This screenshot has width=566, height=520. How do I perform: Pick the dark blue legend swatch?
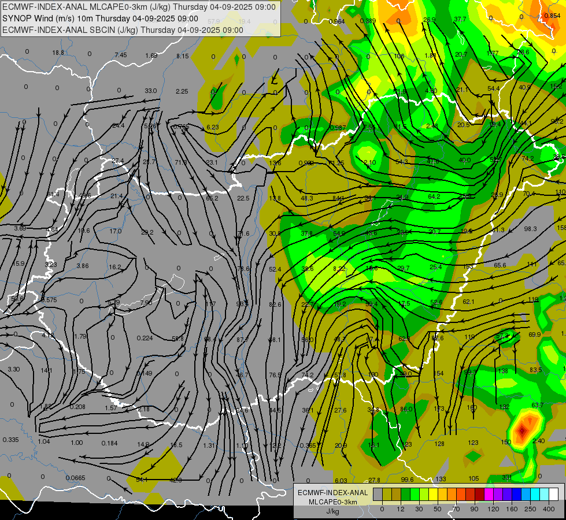coord(516,495)
